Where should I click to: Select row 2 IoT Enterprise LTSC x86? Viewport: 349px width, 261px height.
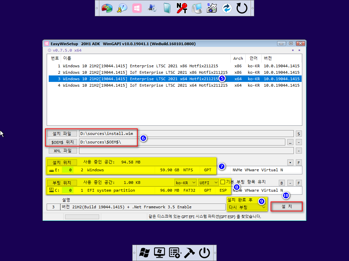pyautogui.click(x=175, y=72)
